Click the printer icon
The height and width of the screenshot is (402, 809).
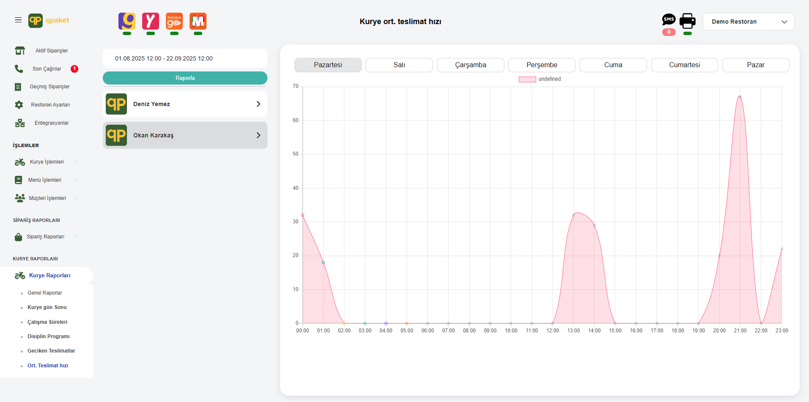[688, 21]
